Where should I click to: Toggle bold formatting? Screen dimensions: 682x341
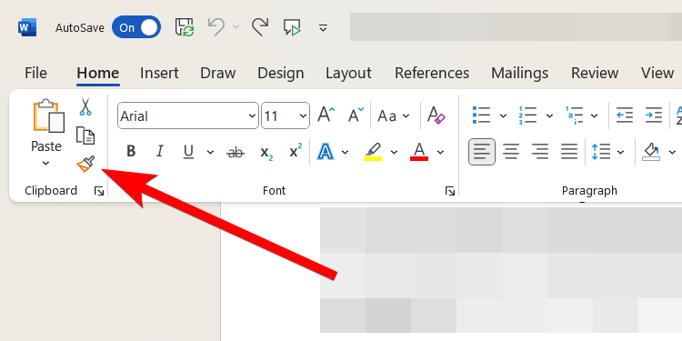click(x=131, y=151)
